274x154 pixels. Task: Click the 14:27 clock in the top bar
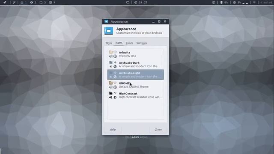(x=141, y=3)
